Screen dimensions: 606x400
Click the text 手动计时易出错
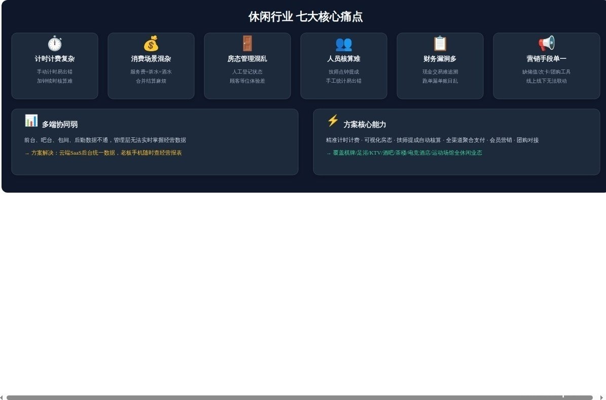54,72
